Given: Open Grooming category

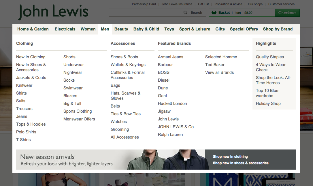Looking at the screenshot, I should (x=120, y=129).
